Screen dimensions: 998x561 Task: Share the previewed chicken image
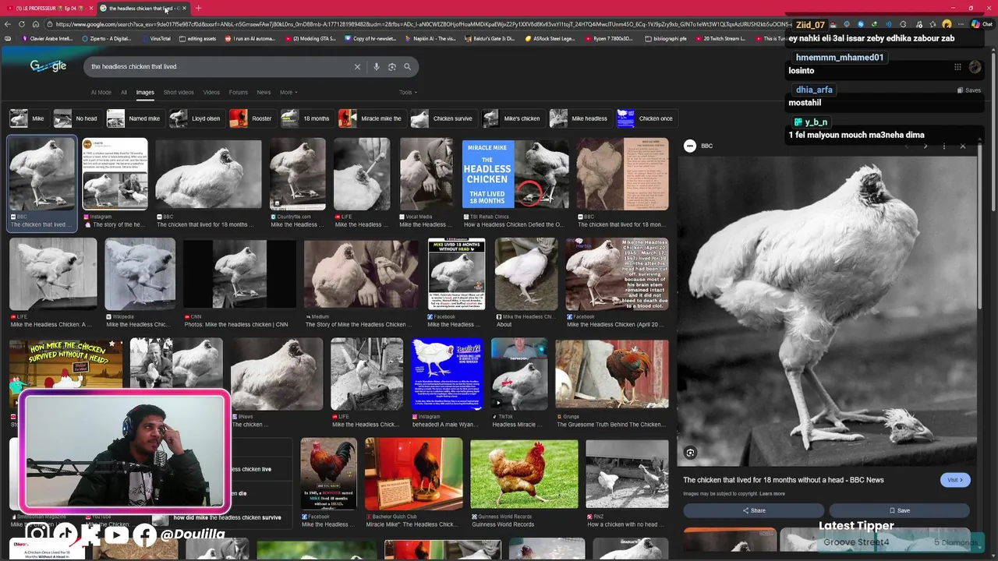tap(753, 510)
